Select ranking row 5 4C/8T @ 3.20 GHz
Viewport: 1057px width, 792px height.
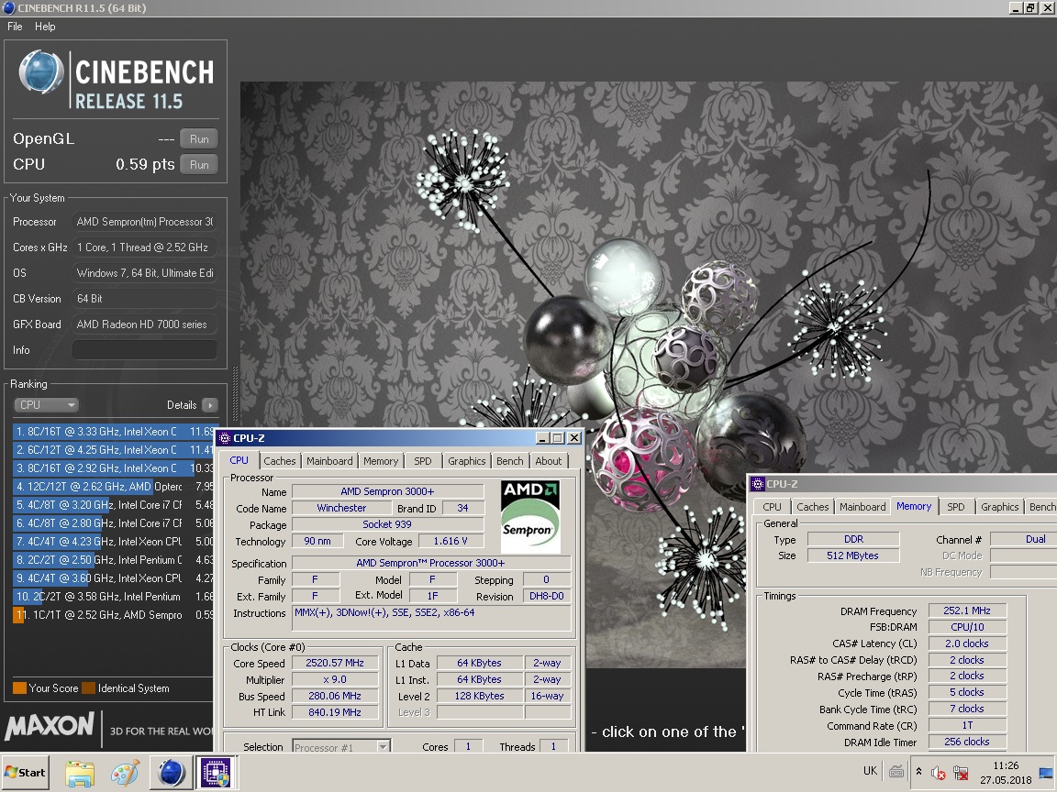point(113,504)
